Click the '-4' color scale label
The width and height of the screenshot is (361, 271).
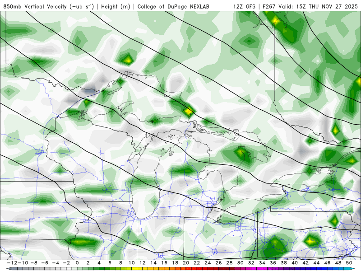coord(55,263)
